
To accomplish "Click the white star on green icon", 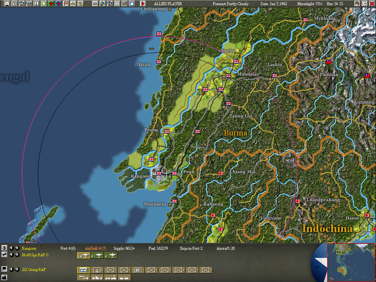I will click(44, 4).
